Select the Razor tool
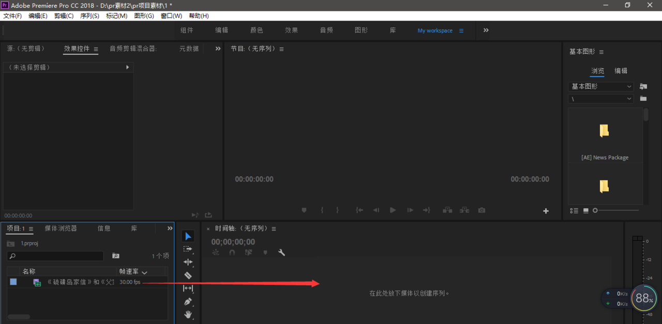The width and height of the screenshot is (662, 324). 188,275
